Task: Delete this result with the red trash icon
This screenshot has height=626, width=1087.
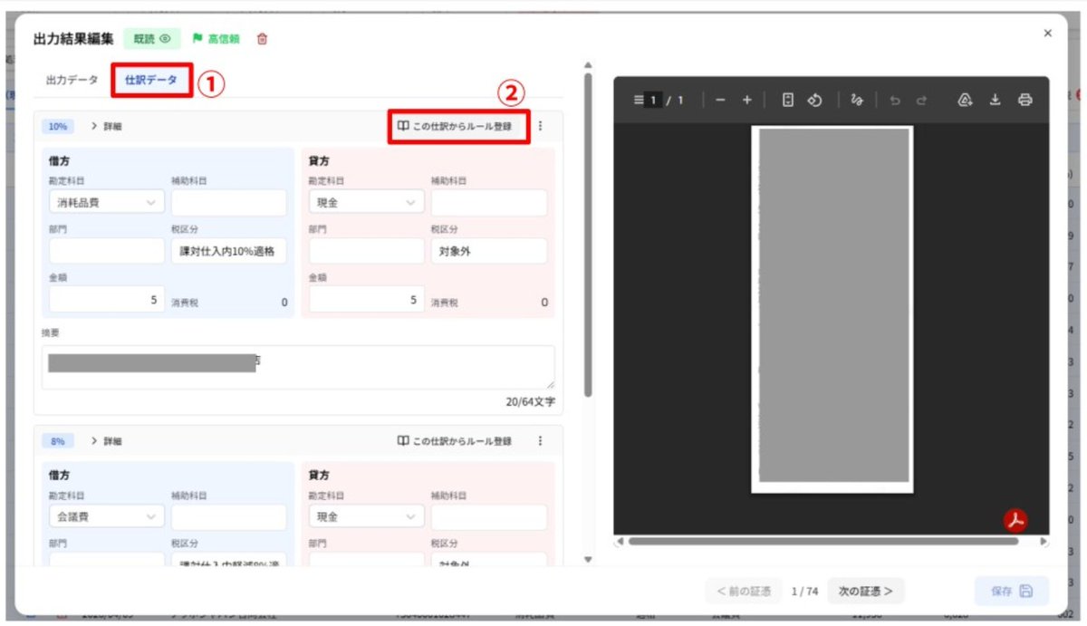Action: click(x=263, y=39)
